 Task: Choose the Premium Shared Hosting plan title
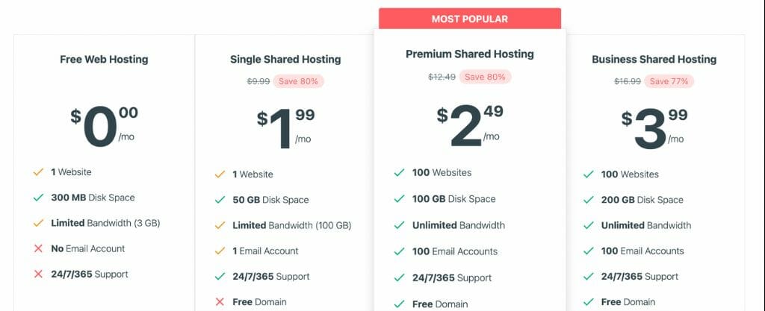point(469,54)
